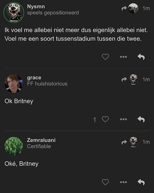Like grace's 'Ok Britney' post
The width and height of the screenshot is (154, 193).
click(105, 119)
